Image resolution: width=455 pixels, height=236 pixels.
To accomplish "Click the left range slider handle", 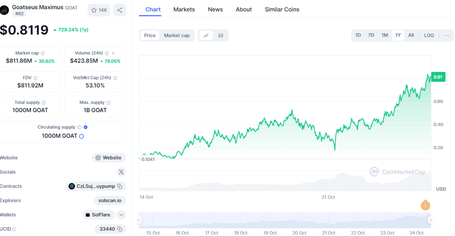I will coord(139,220).
